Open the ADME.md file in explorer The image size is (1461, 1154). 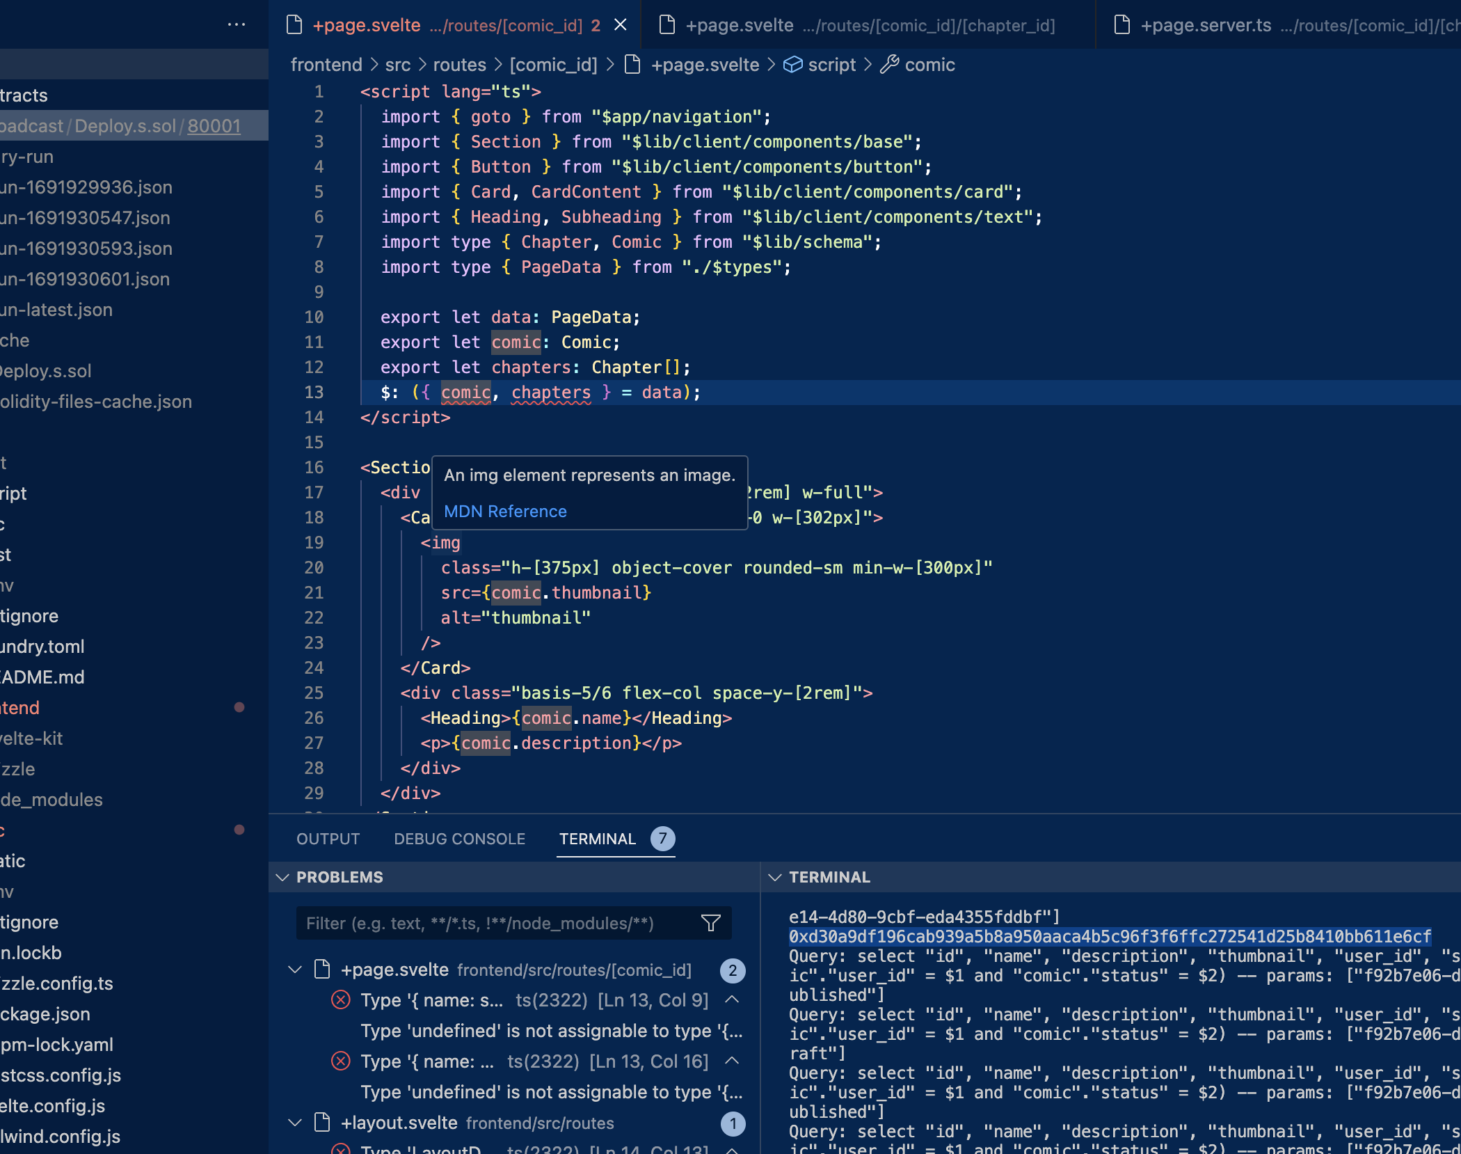pyautogui.click(x=42, y=677)
